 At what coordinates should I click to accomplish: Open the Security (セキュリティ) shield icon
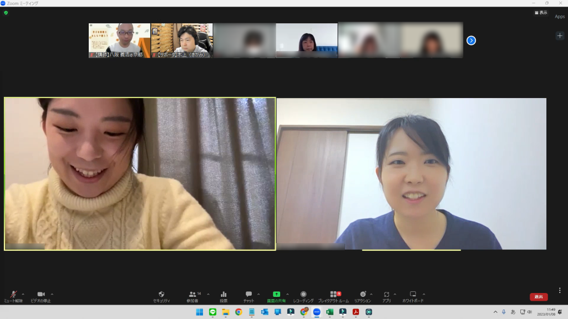click(161, 294)
